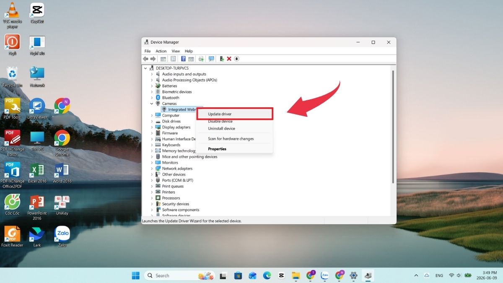Select the UniKey desktop shortcut
The width and height of the screenshot is (503, 283).
[x=62, y=205]
